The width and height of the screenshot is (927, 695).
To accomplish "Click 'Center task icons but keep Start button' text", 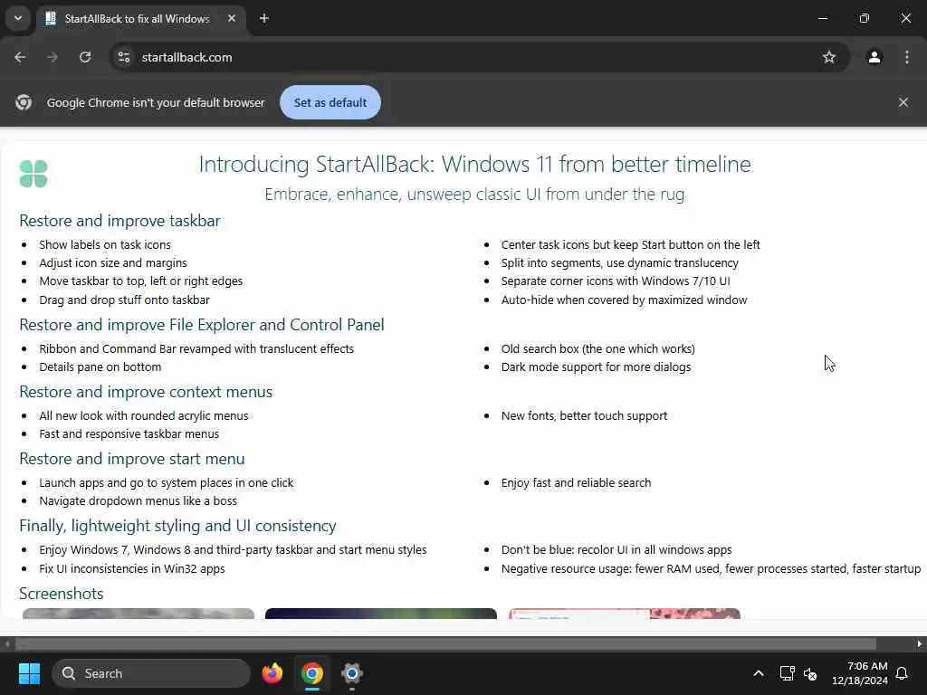I will point(630,244).
